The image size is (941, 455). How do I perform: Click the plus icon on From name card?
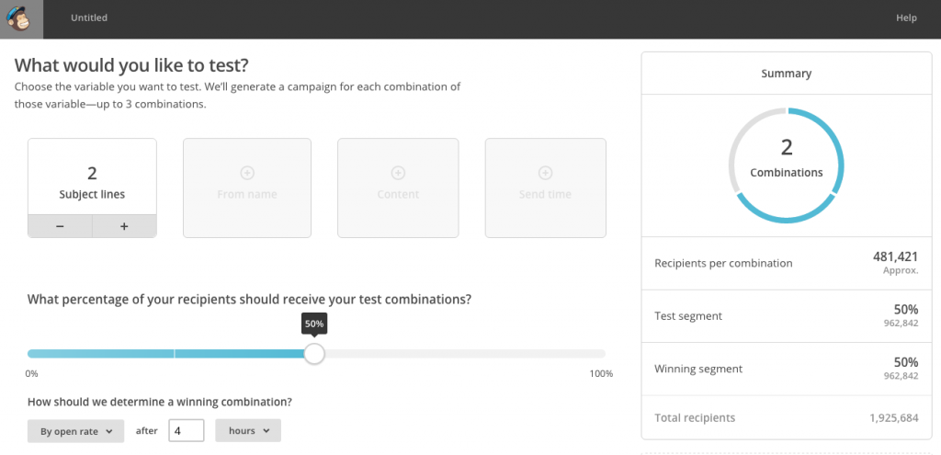coord(246,173)
